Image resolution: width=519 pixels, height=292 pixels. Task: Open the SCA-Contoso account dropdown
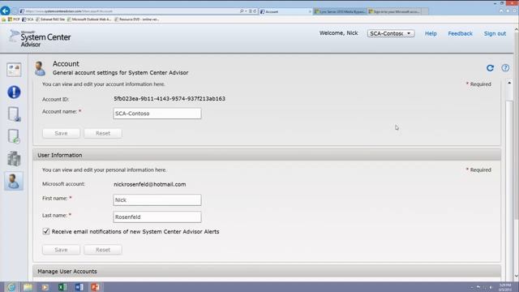(391, 33)
